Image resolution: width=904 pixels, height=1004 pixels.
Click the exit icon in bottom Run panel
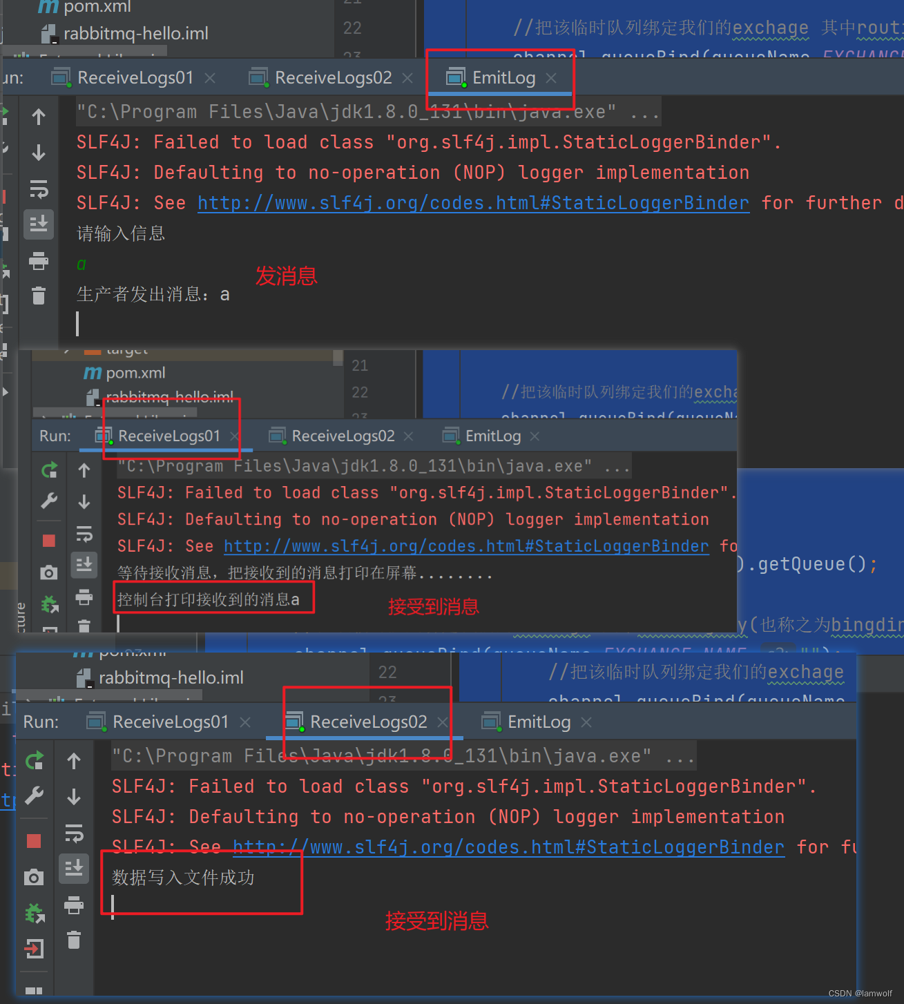[34, 949]
